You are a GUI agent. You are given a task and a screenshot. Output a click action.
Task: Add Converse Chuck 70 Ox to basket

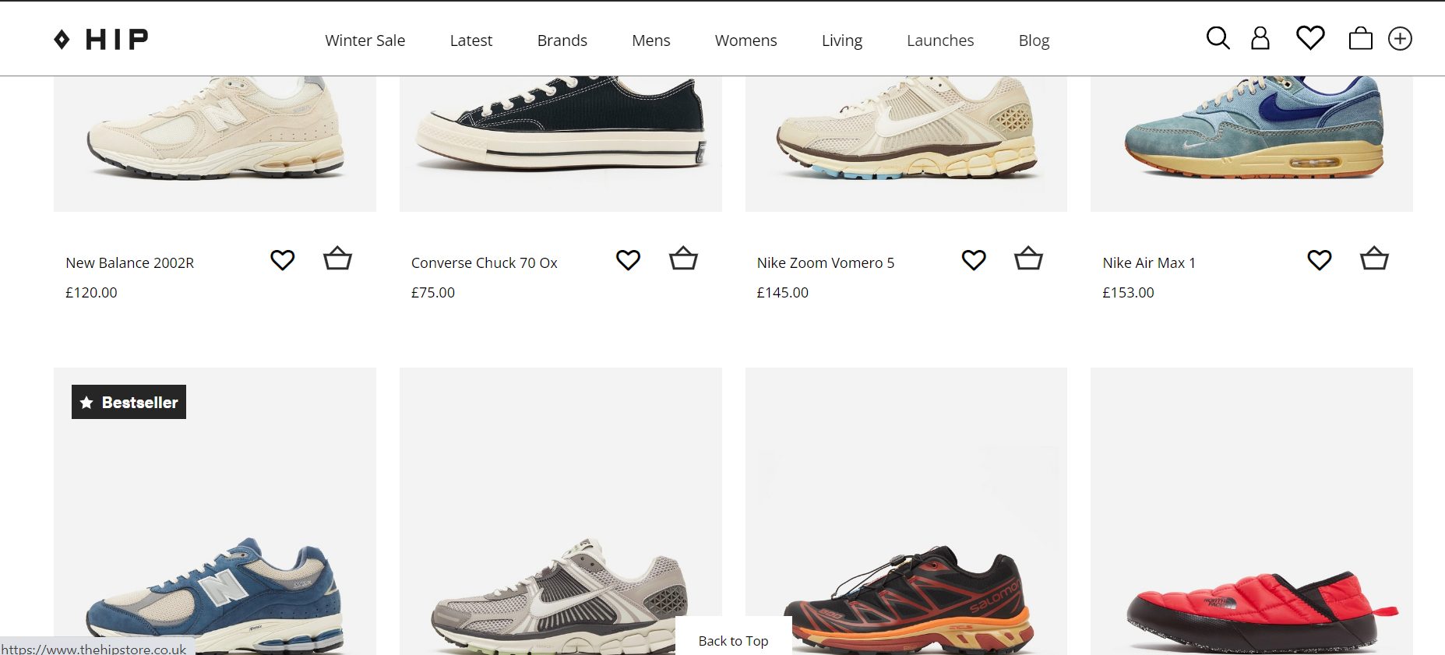coord(683,259)
